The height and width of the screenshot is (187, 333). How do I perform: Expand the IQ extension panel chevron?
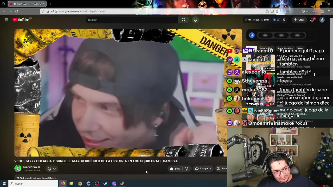point(311,35)
